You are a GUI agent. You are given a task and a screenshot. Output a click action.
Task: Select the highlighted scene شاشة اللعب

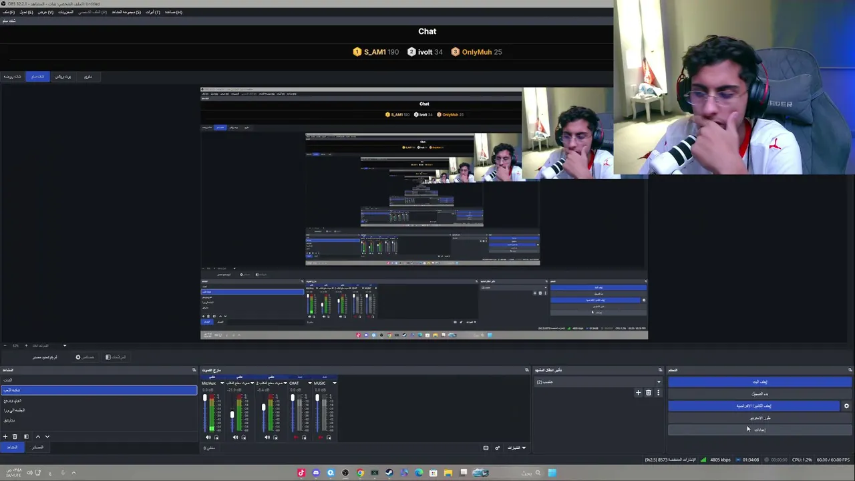[x=99, y=390]
